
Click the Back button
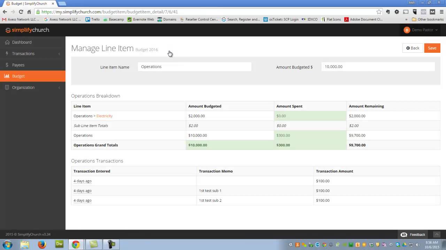(413, 48)
